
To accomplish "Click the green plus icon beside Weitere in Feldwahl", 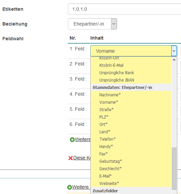I will 72,140.
